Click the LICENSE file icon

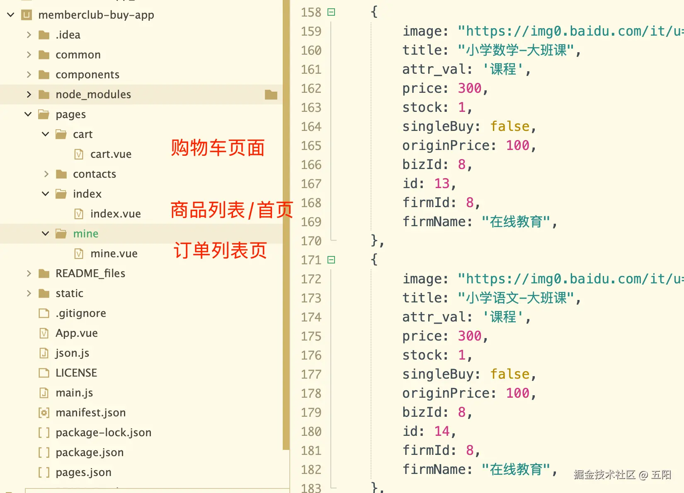pyautogui.click(x=44, y=373)
